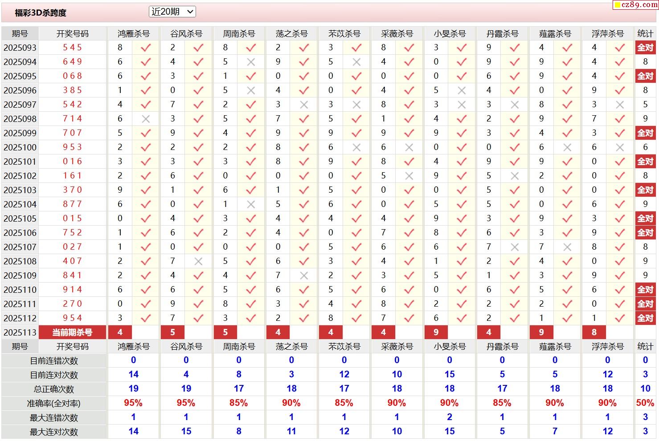
Task: Click the red 9 under 小旻杀号 in row 2025113
Action: point(436,332)
